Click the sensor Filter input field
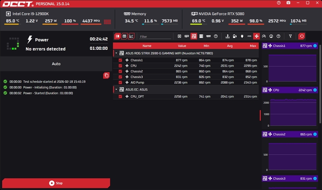Viewport: 322px width, 190px height. pos(155,37)
